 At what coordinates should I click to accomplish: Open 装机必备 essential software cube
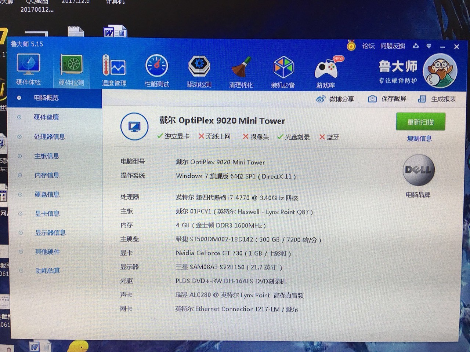(283, 72)
